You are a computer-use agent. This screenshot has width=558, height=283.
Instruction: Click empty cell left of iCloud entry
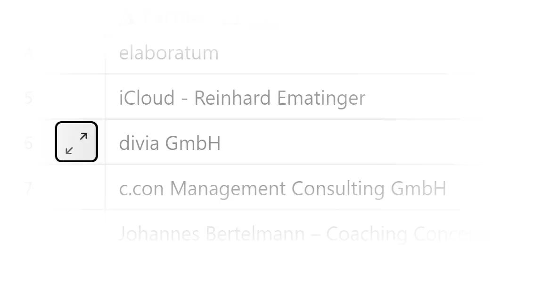pos(76,98)
